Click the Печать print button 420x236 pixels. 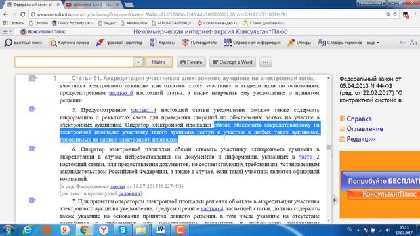191,62
